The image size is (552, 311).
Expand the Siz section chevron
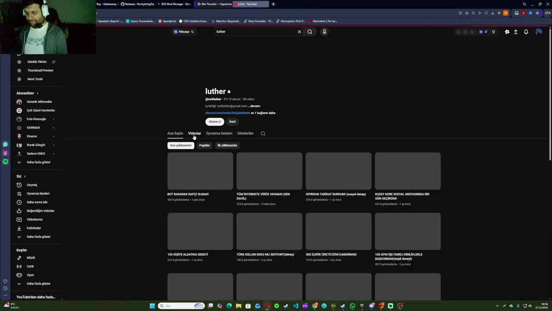click(x=25, y=176)
